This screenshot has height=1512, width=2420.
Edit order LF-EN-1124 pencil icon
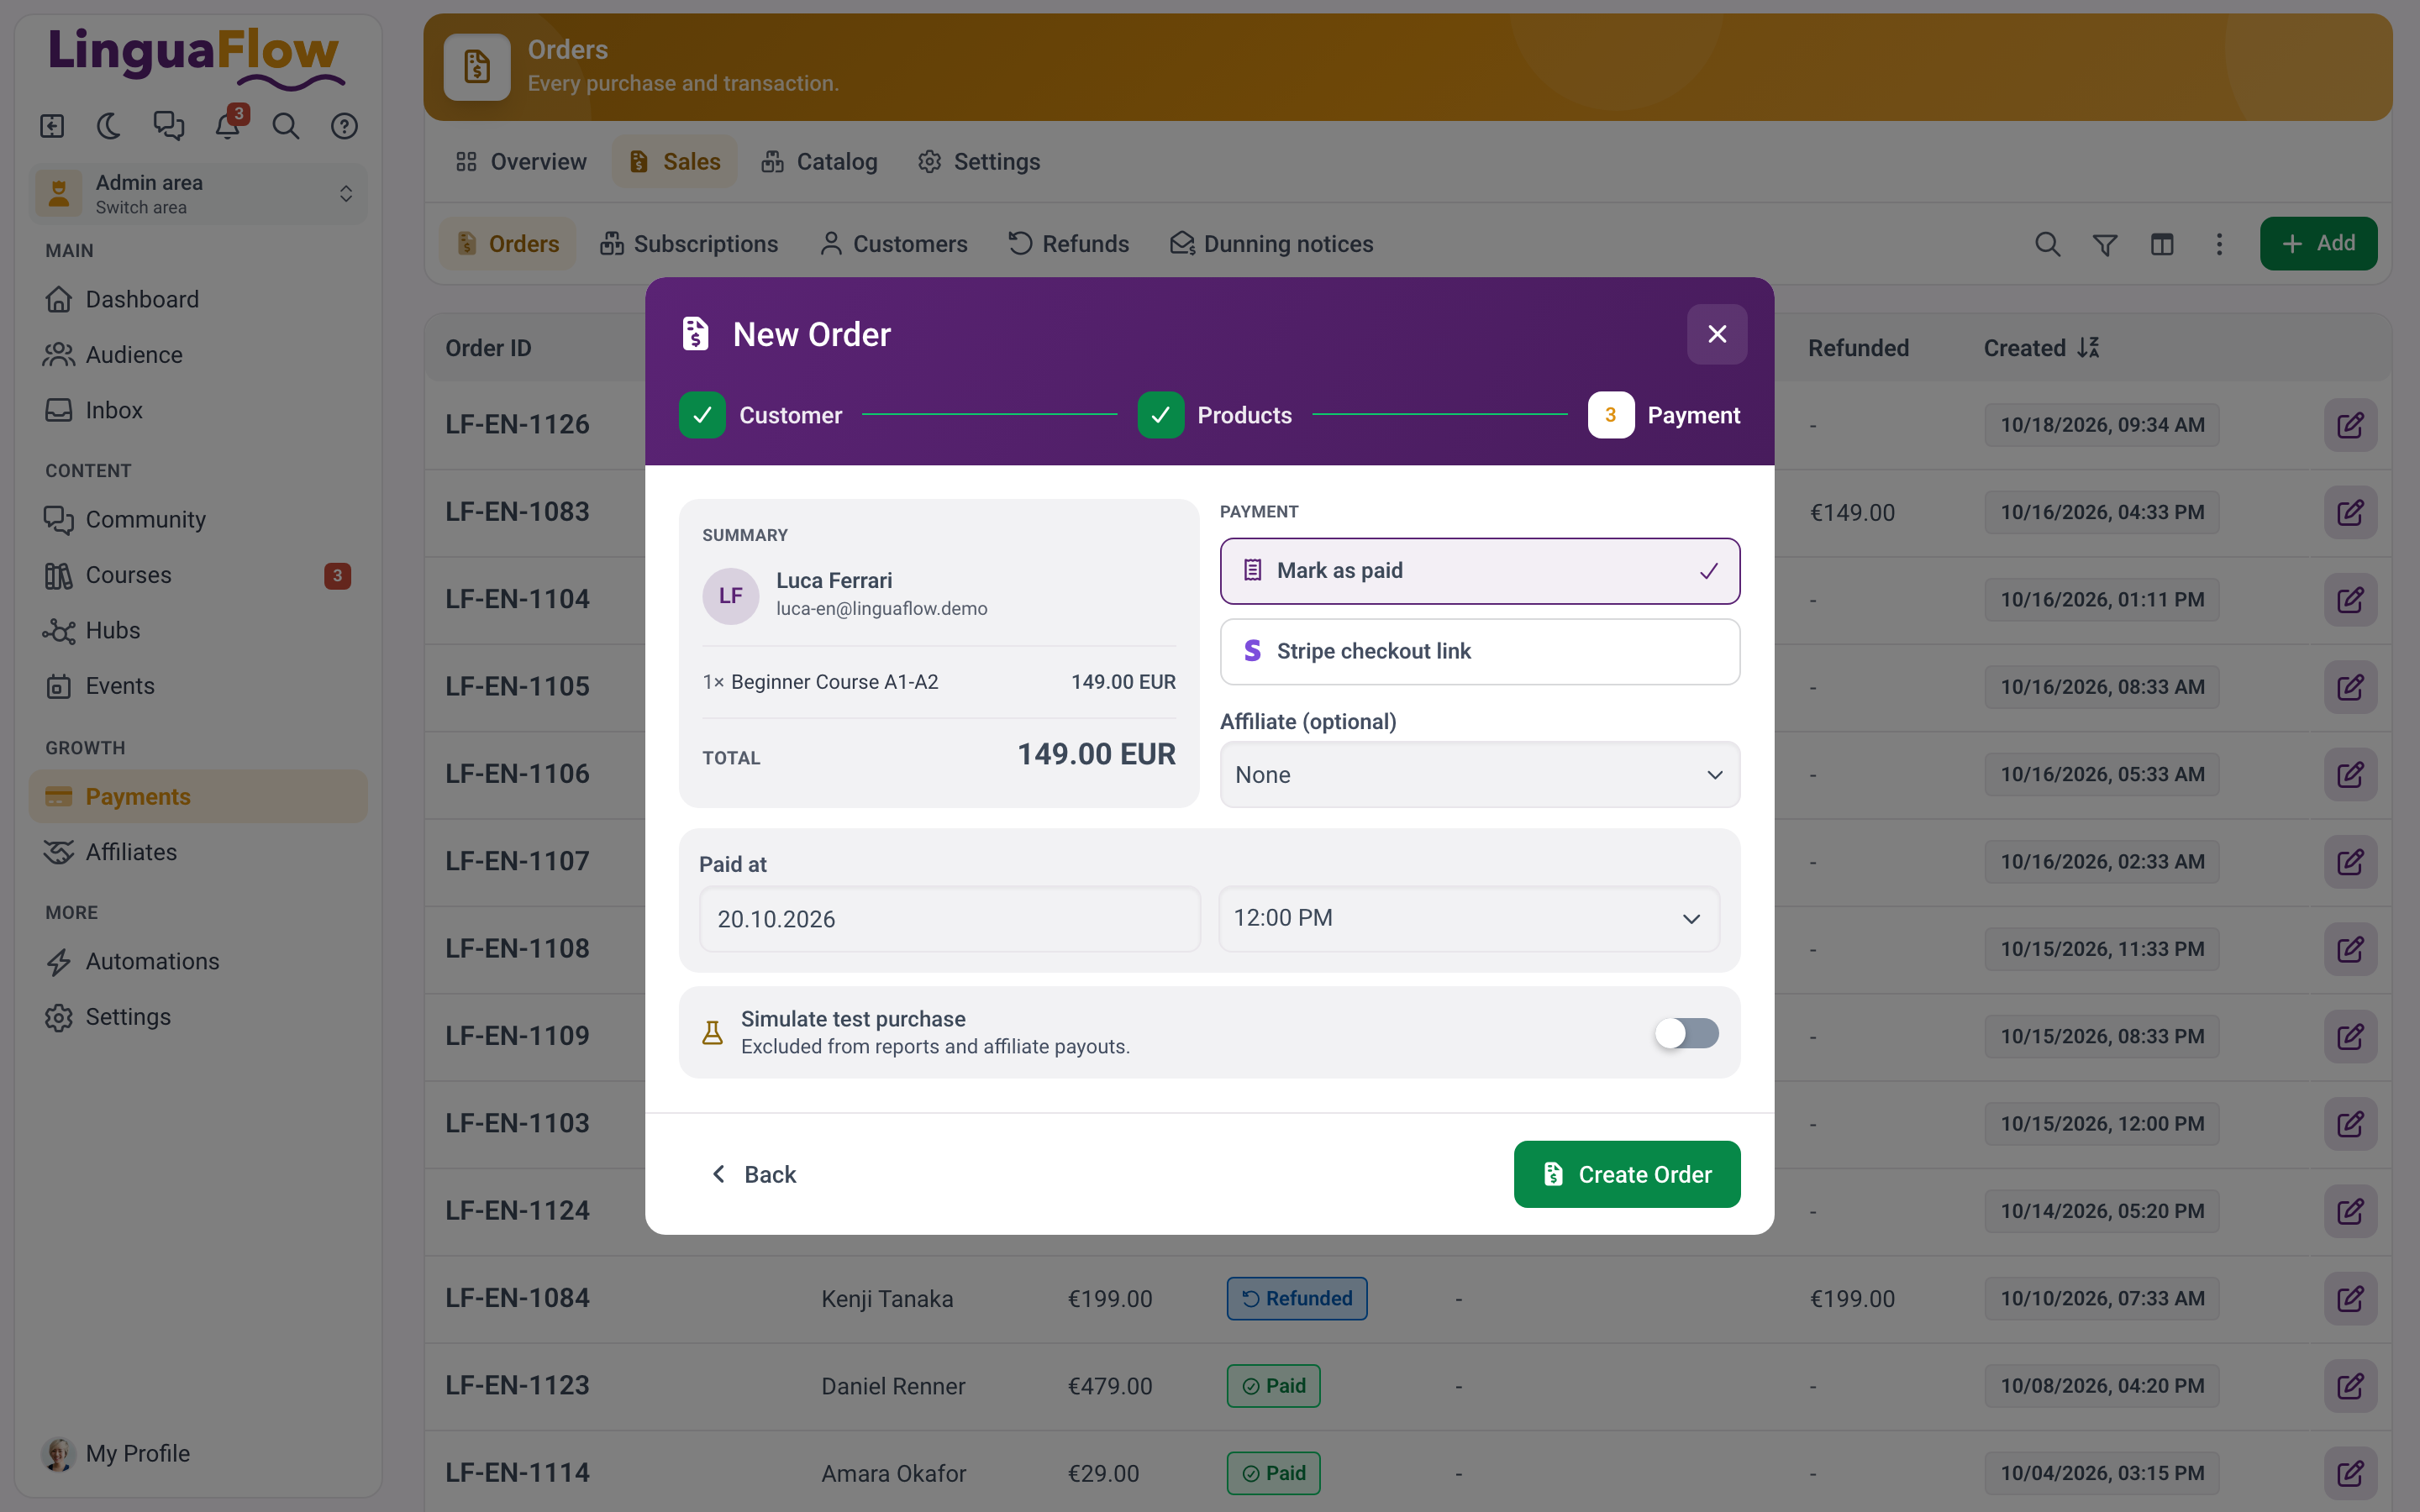point(2350,1211)
